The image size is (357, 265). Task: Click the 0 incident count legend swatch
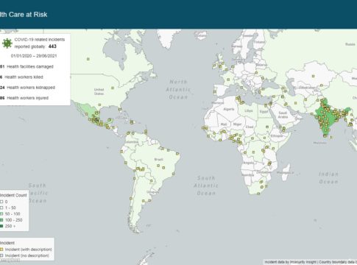[1, 202]
